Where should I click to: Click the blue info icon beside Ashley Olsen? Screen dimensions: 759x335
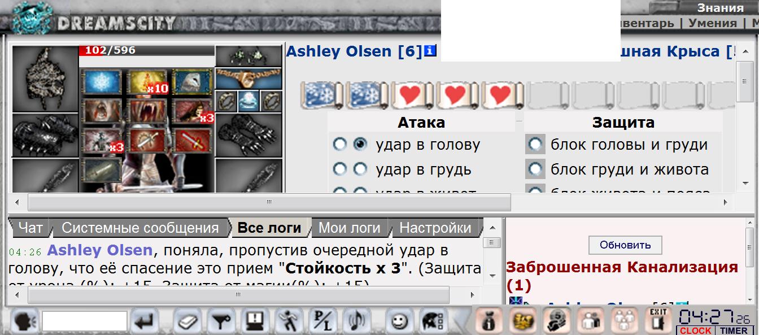[431, 51]
